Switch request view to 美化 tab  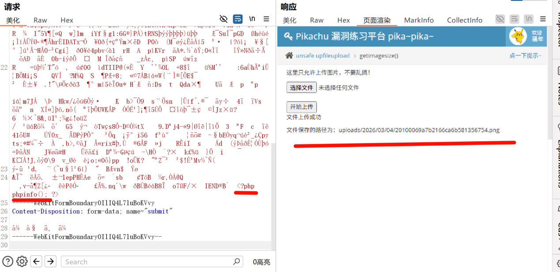click(13, 20)
